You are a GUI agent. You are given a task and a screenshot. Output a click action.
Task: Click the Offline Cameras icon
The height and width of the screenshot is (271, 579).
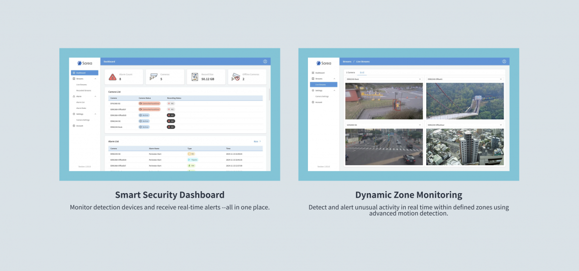(236, 77)
